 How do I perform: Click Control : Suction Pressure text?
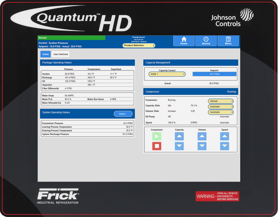53,43
